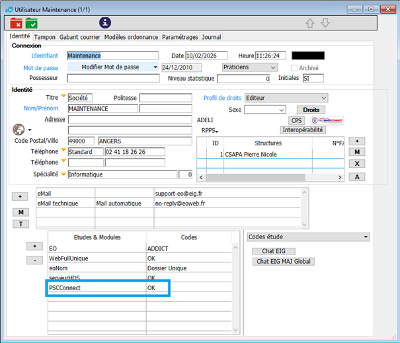Image resolution: width=400 pixels, height=343 pixels.
Task: Click the up arrow navigation icon
Action: coord(310,23)
